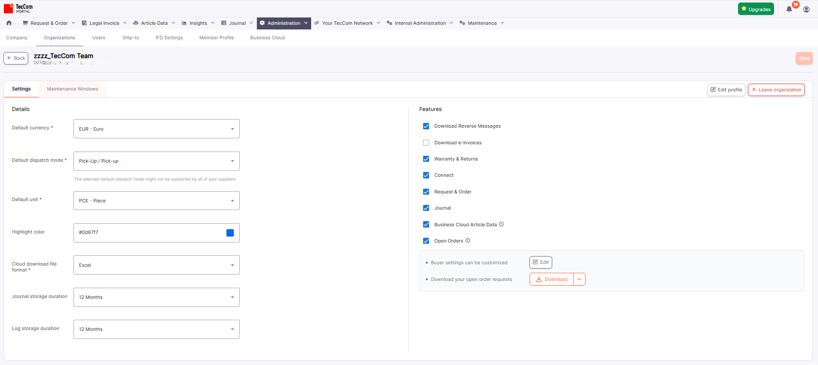Image resolution: width=818 pixels, height=365 pixels.
Task: Click the Internal Administration gears icon
Action: point(389,23)
